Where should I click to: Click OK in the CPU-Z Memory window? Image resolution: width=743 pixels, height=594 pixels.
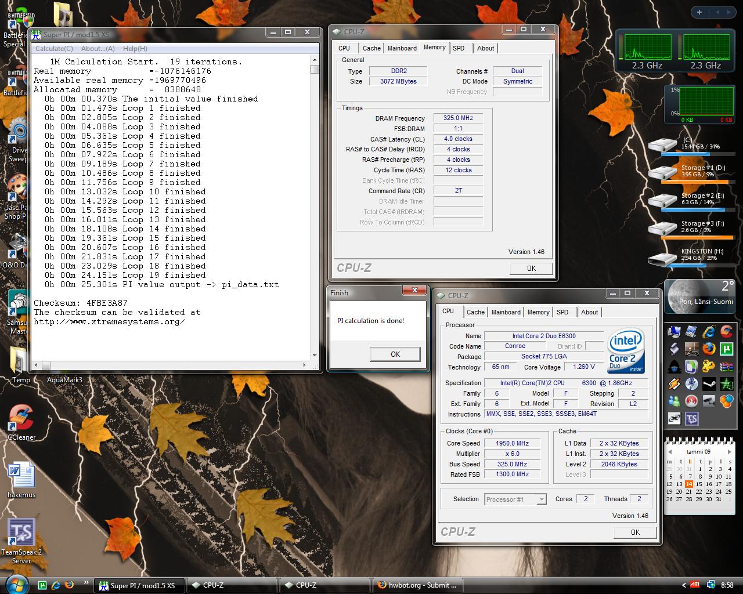[x=531, y=268]
